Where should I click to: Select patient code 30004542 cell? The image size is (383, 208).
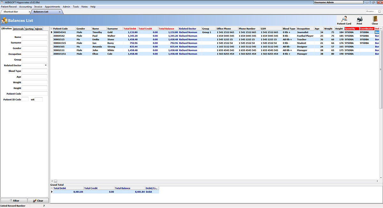point(64,36)
